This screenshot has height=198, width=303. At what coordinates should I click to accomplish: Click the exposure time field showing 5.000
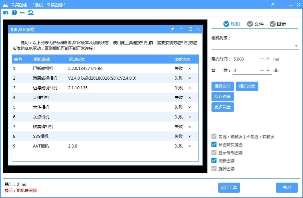pos(246,59)
